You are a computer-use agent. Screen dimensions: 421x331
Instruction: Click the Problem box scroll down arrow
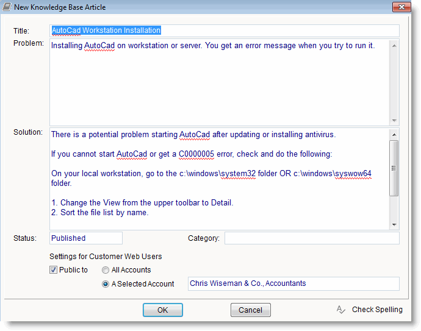[x=394, y=120]
